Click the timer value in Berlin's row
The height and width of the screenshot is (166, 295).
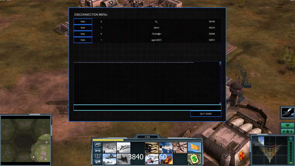212,28
